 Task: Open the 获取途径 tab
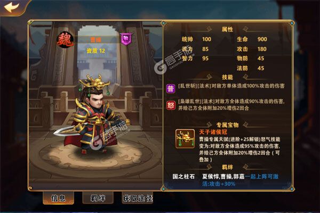pyautogui.click(x=138, y=198)
